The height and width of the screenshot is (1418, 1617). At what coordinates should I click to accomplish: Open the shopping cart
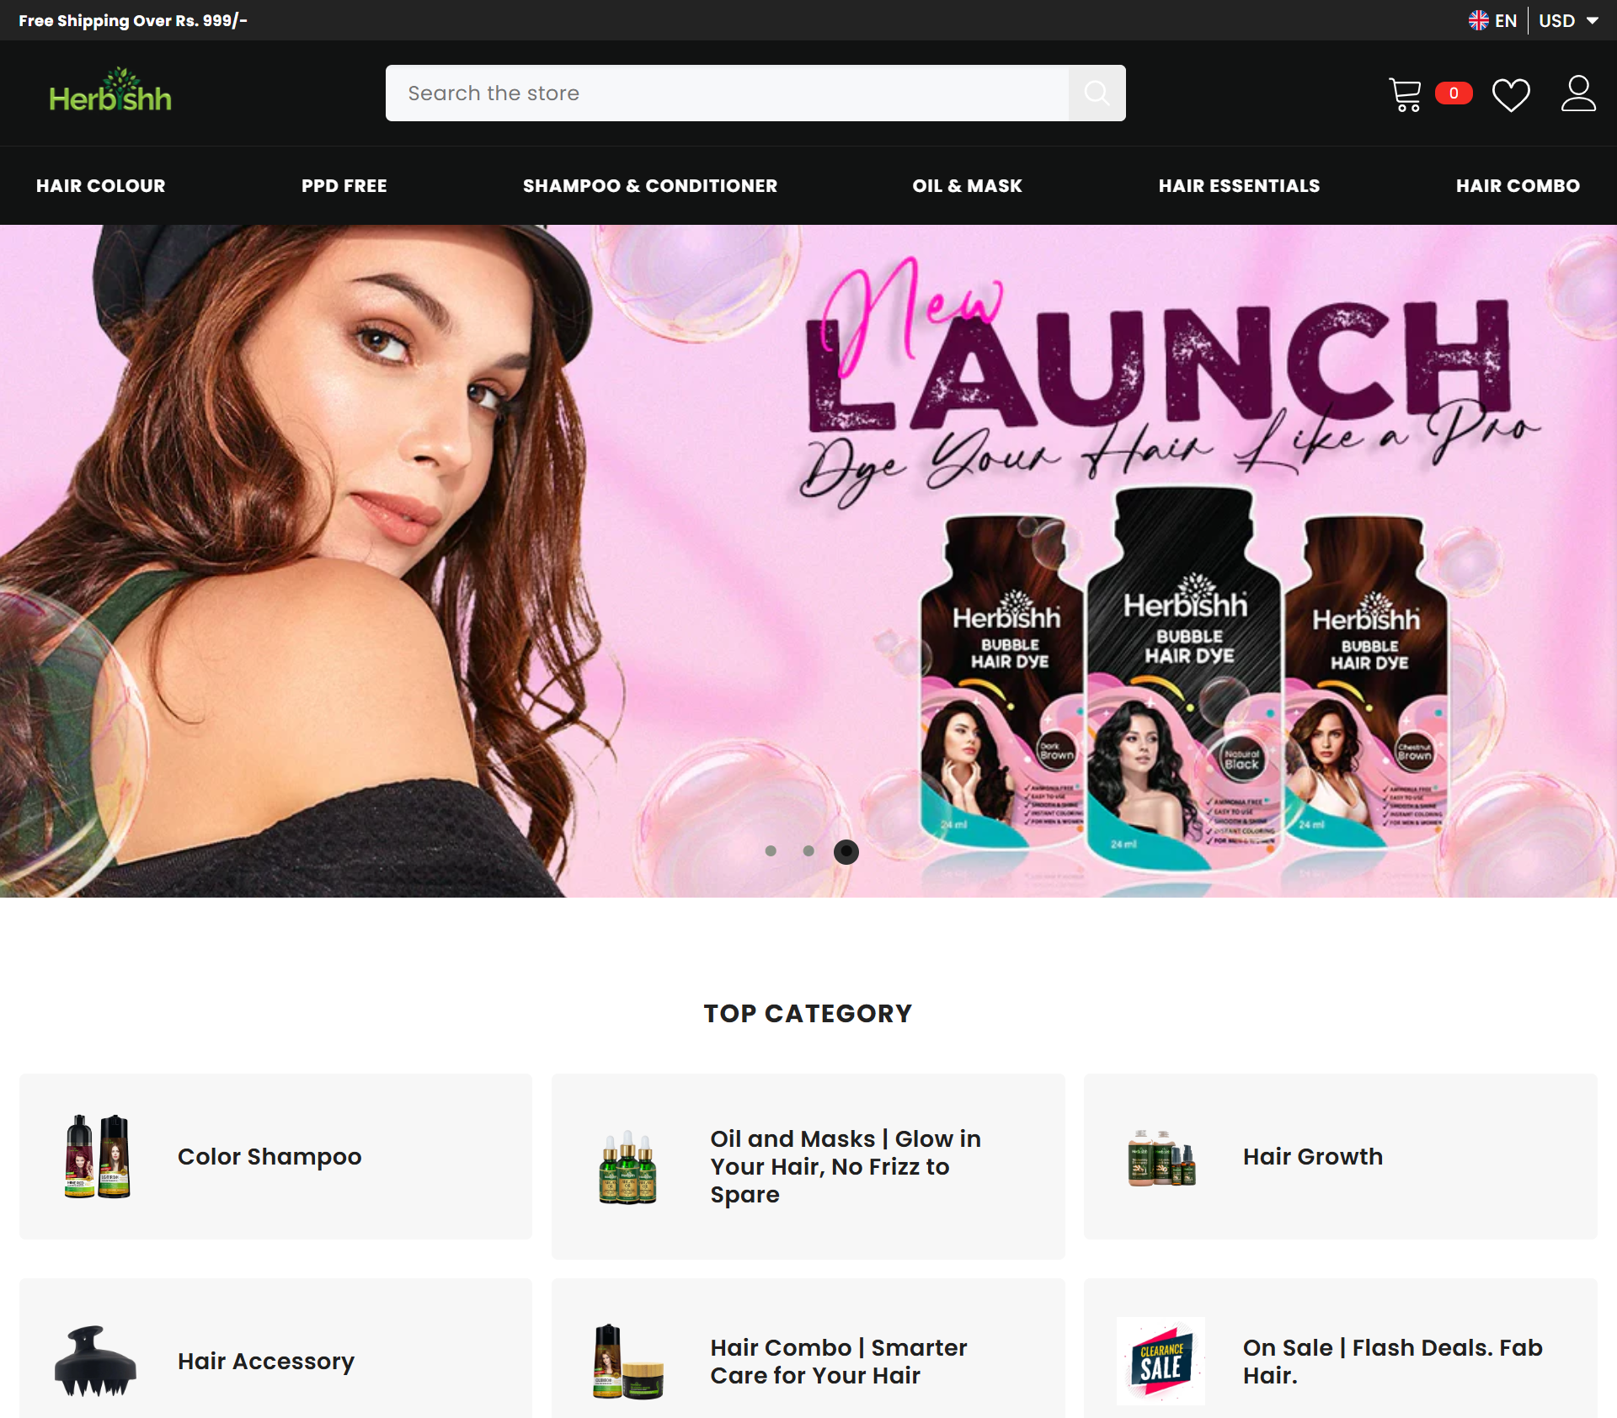pos(1405,93)
